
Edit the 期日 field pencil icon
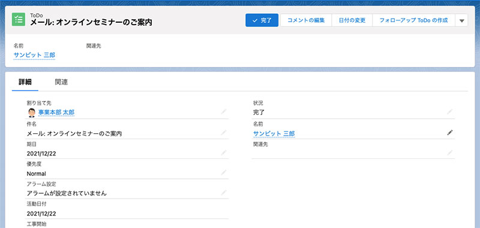click(224, 153)
